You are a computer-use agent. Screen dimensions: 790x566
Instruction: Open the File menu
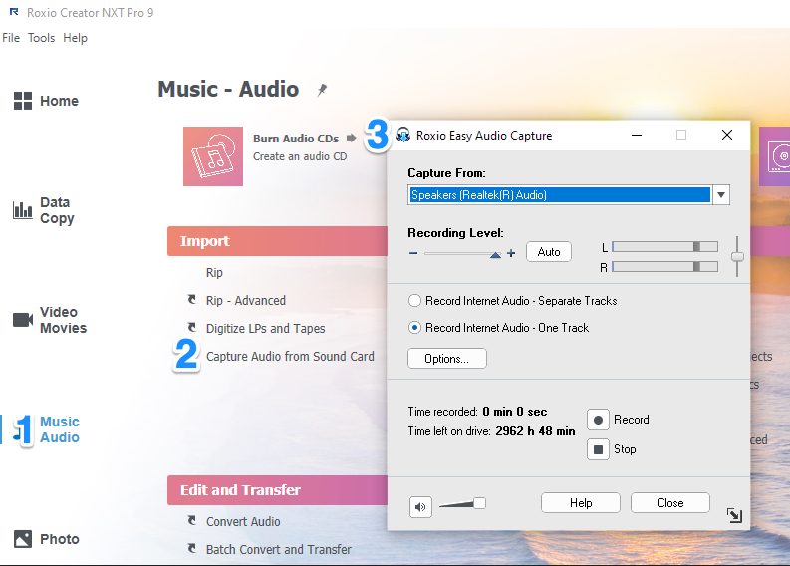[11, 38]
